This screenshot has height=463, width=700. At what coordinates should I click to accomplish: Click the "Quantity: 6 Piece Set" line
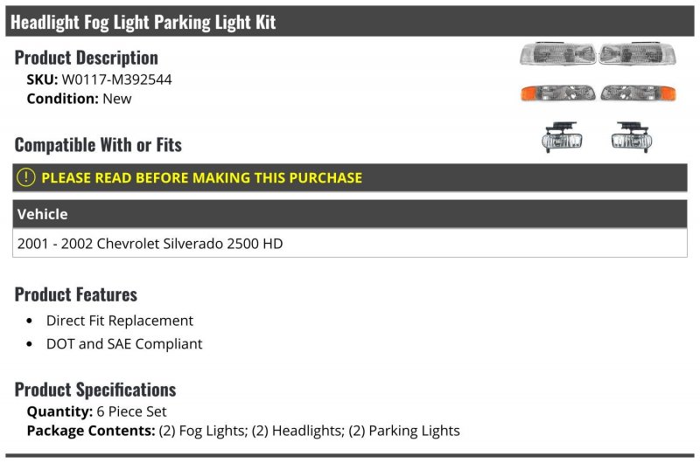coord(96,411)
